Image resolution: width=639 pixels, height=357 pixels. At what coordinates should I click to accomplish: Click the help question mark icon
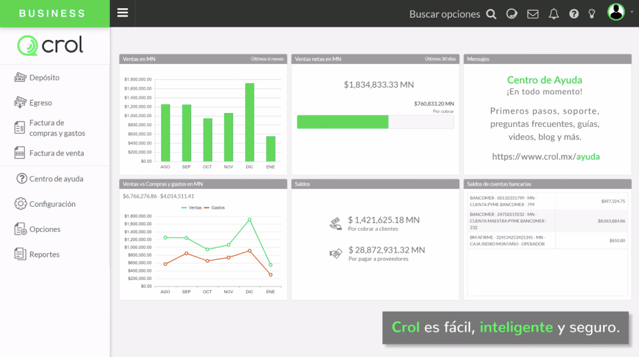point(574,14)
